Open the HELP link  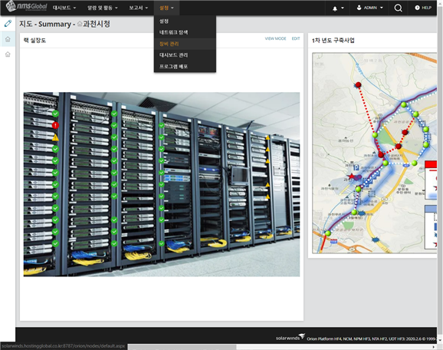point(423,8)
